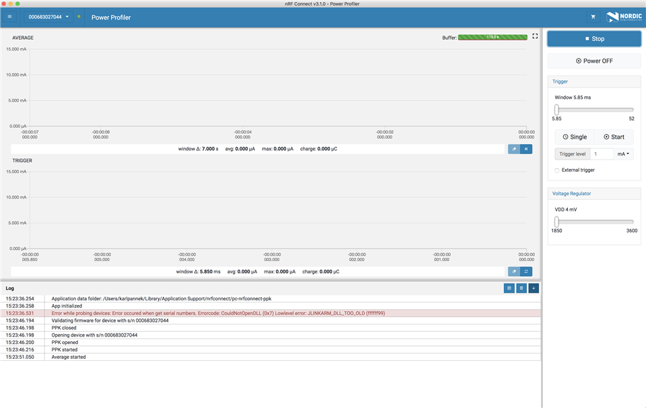The image size is (646, 408).
Task: Open the mA unit dropdown
Action: click(x=623, y=154)
